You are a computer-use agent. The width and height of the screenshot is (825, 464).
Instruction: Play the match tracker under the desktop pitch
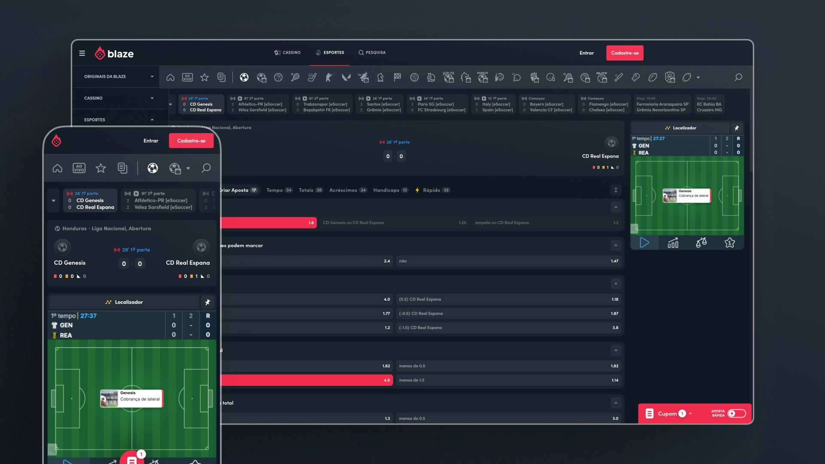coord(644,243)
